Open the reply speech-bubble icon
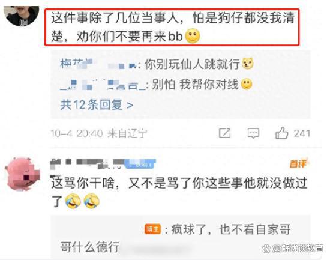Image resolution: width=330 pixels, height=260 pixels. 253,133
